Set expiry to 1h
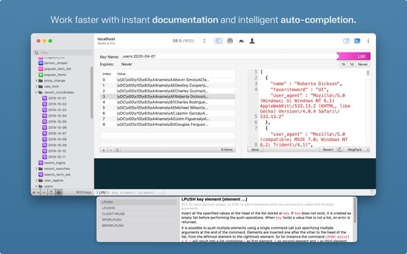This screenshot has height=254, width=407. (344, 64)
